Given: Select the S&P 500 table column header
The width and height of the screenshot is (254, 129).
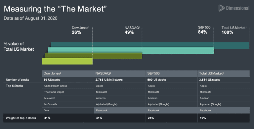Looking at the screenshot, I should click(172, 73).
